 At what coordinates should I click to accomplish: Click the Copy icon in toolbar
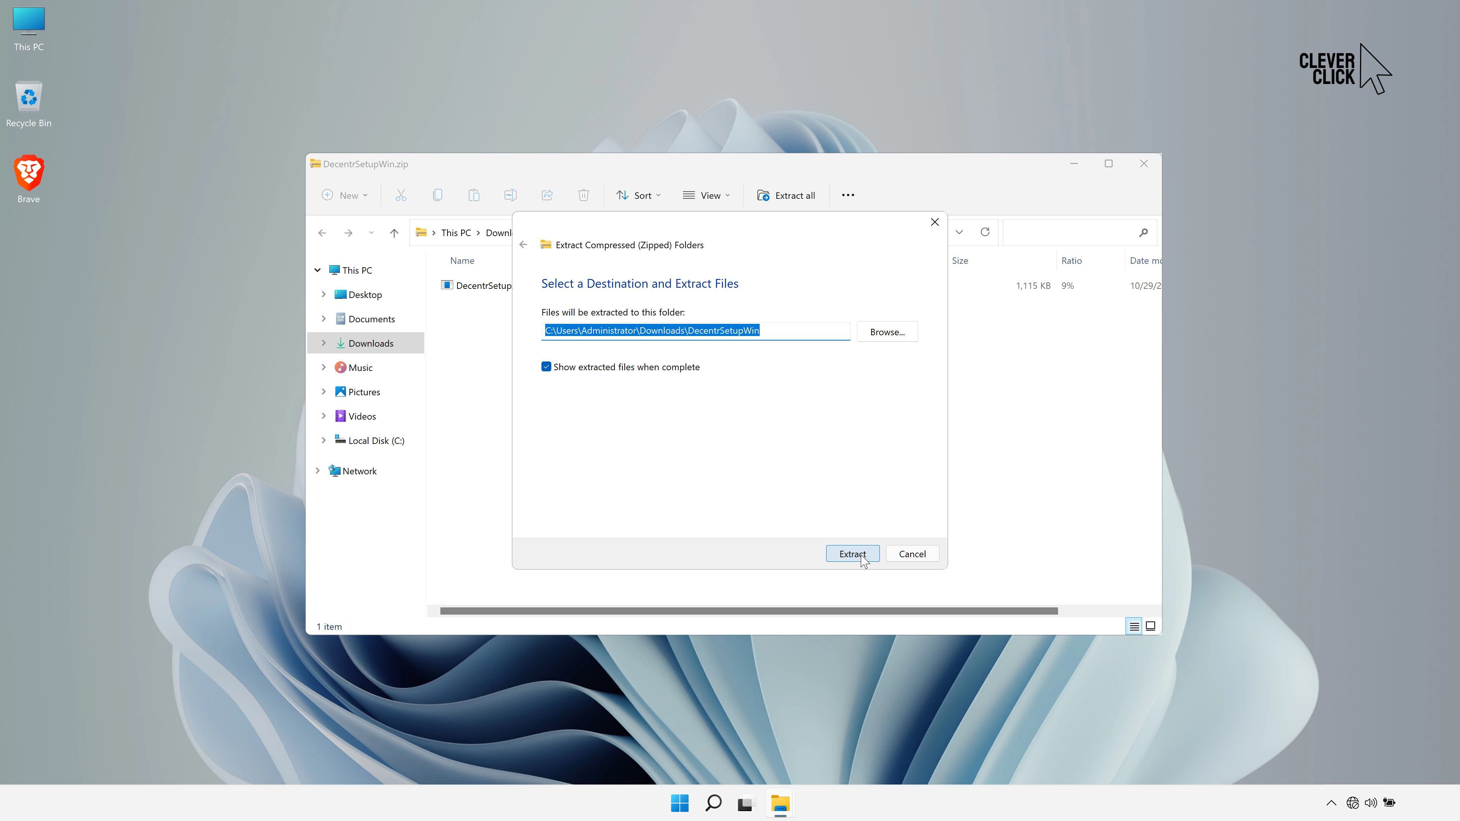[437, 195]
